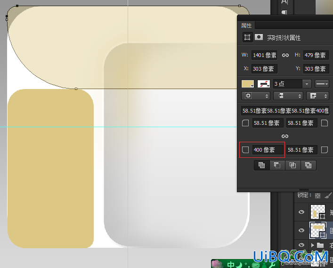333x268 pixels.
Task: Click the top-left corner radius icon
Action: point(245,123)
